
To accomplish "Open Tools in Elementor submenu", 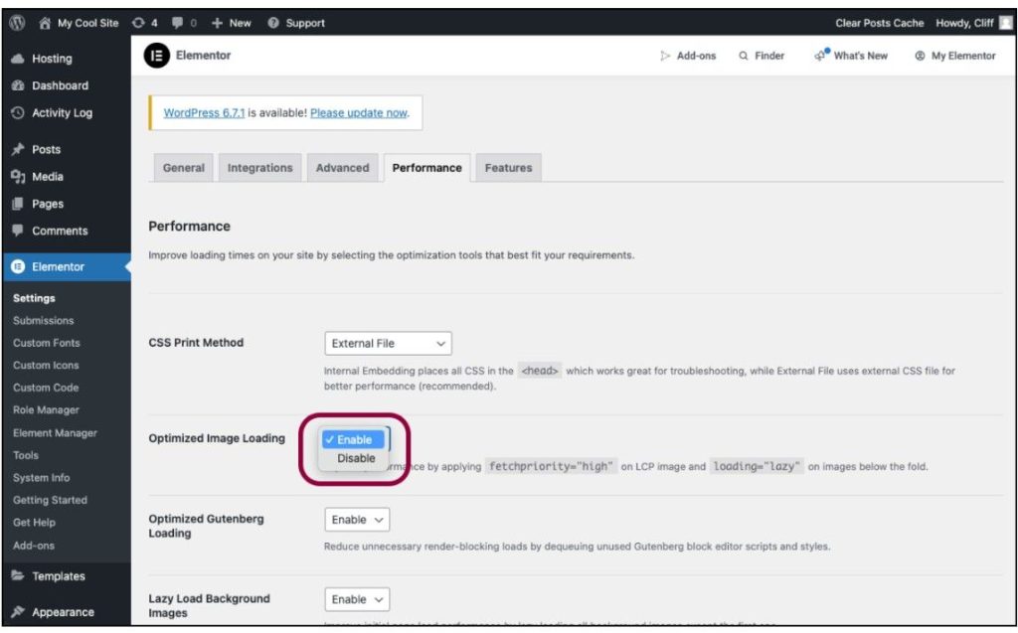I will click(x=25, y=455).
